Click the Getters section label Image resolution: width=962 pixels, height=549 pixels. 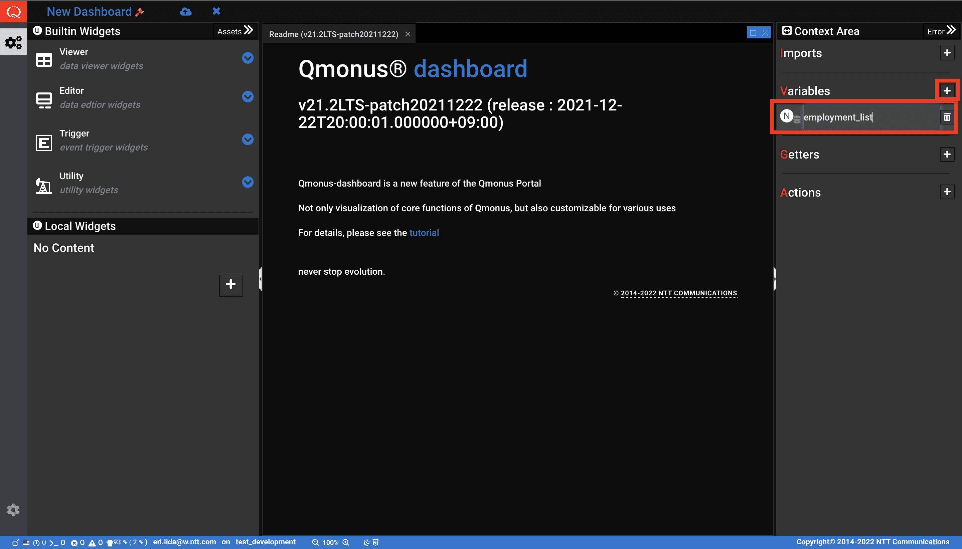[x=799, y=154]
